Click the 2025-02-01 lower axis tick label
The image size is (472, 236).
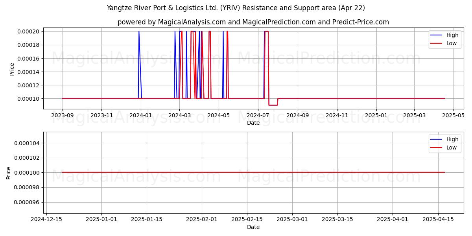coord(202,219)
